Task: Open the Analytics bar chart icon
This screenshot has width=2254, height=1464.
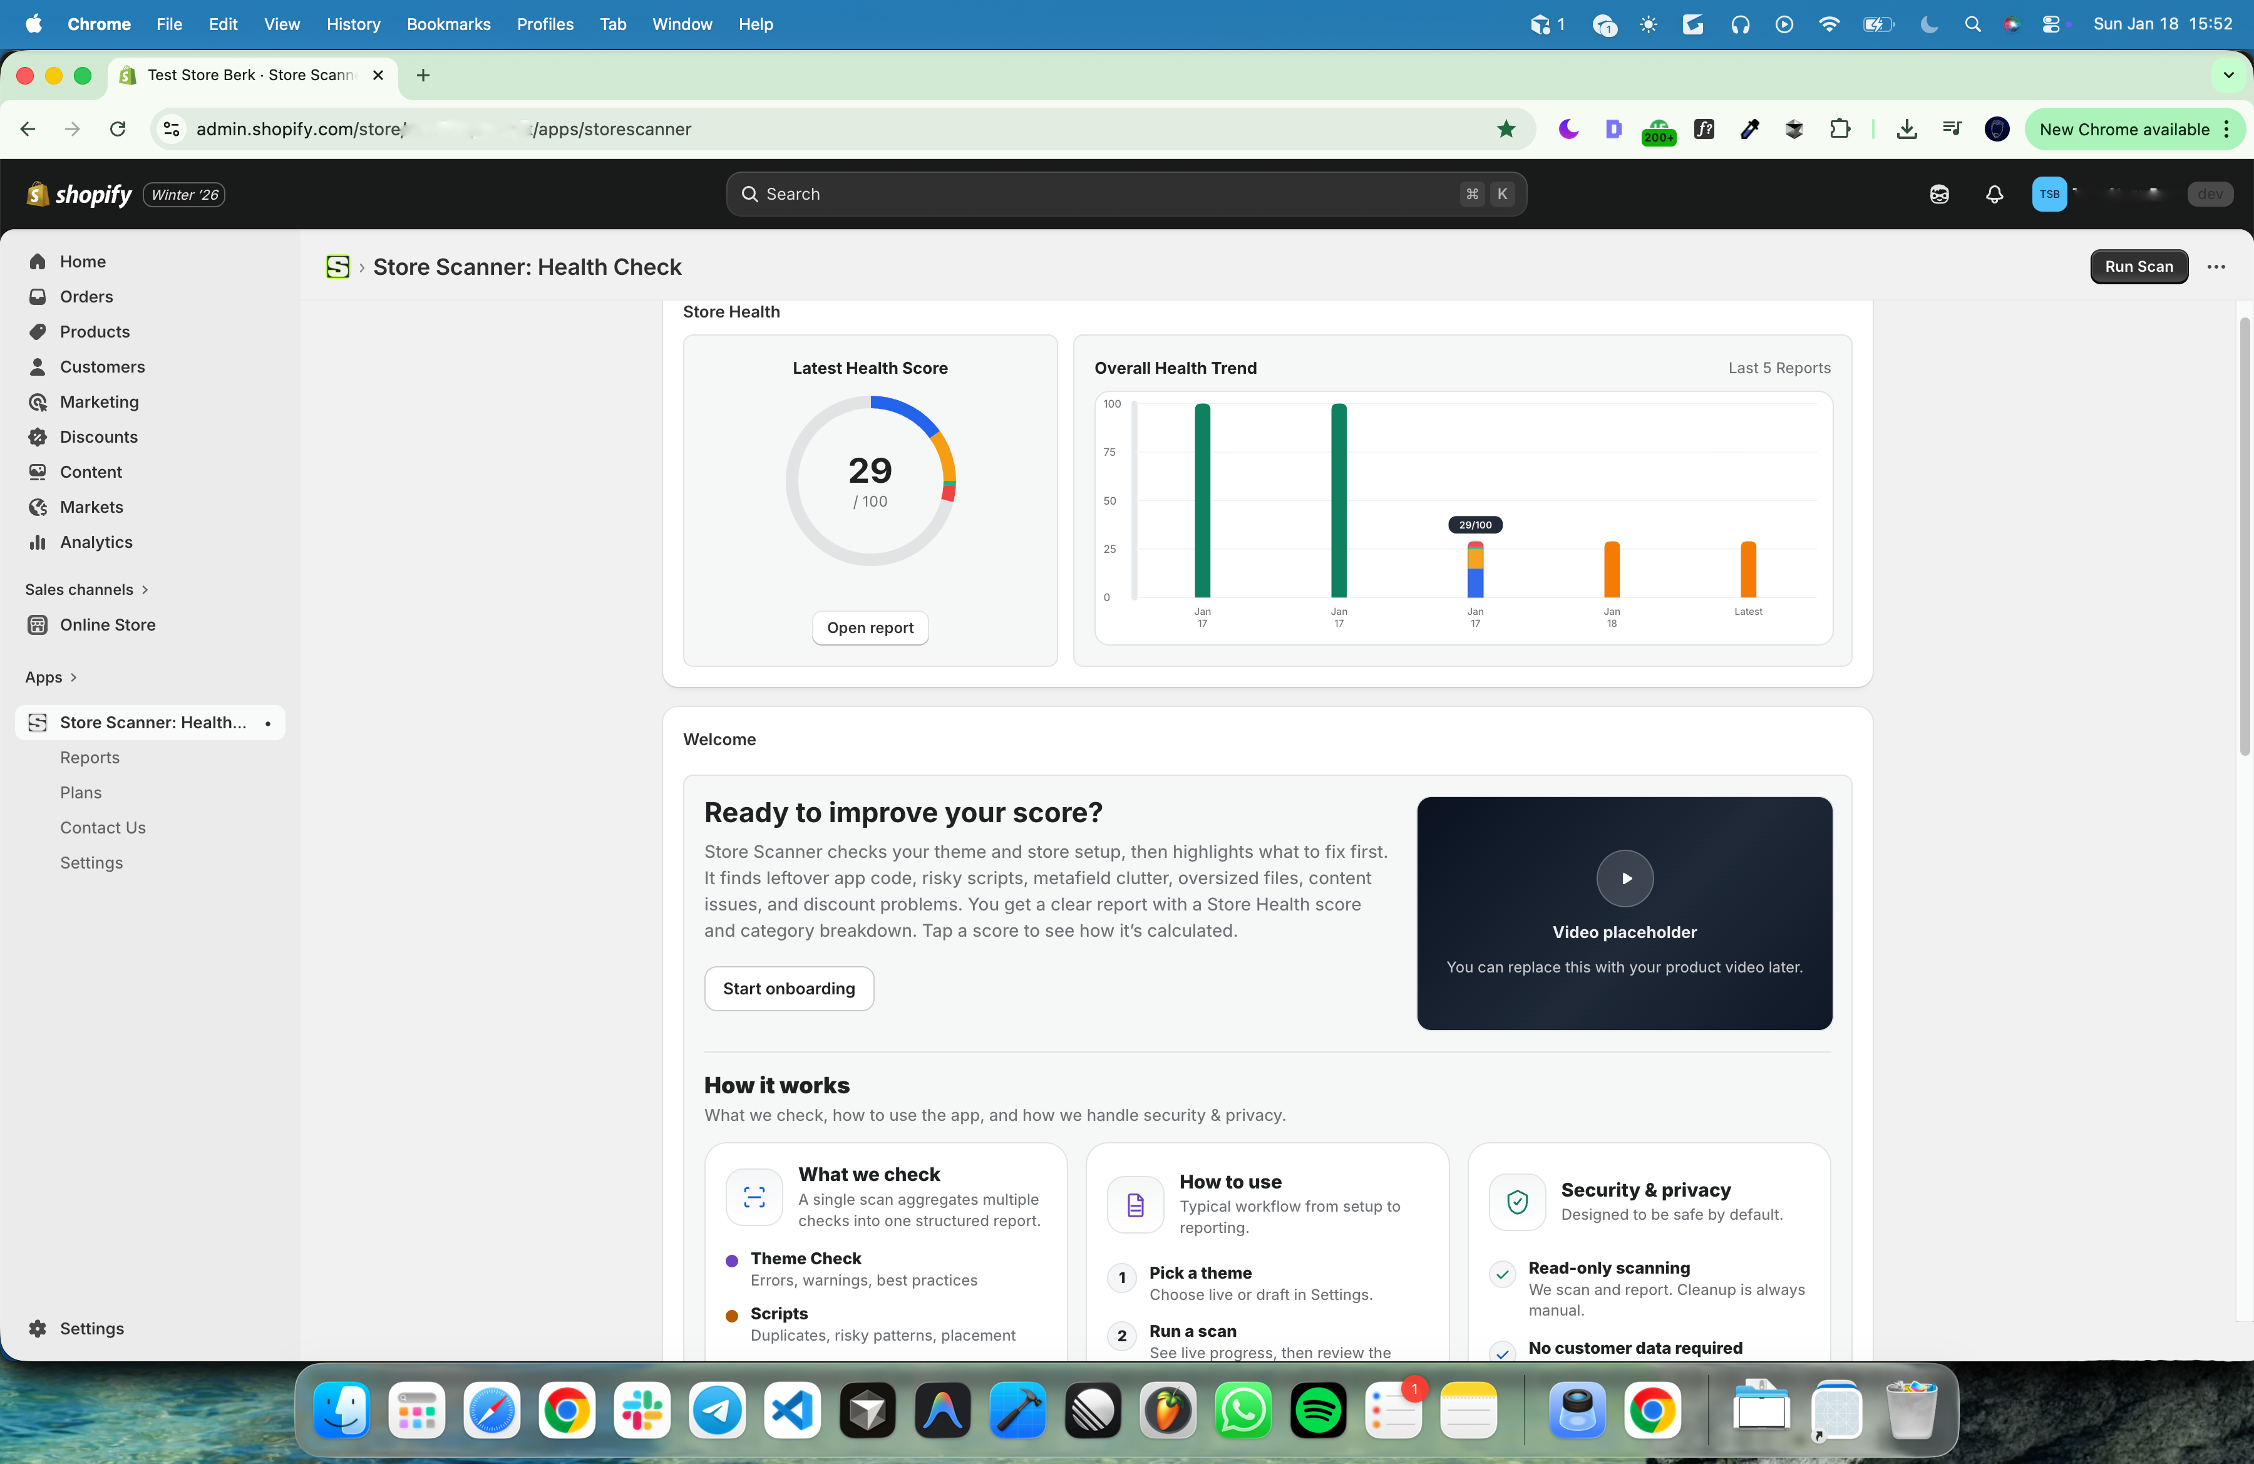Action: pos(38,542)
